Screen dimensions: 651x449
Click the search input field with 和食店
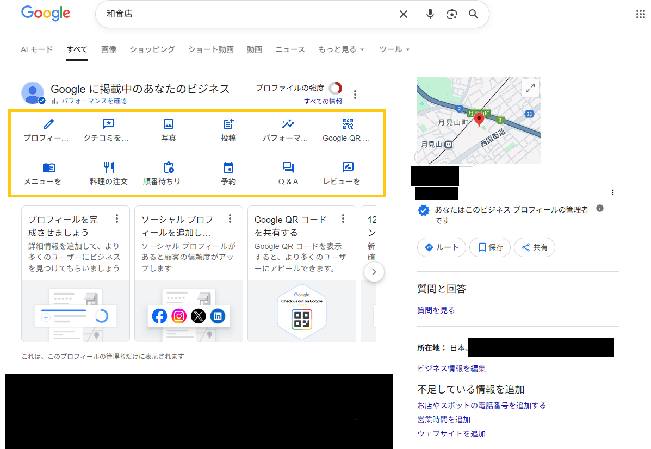click(249, 14)
